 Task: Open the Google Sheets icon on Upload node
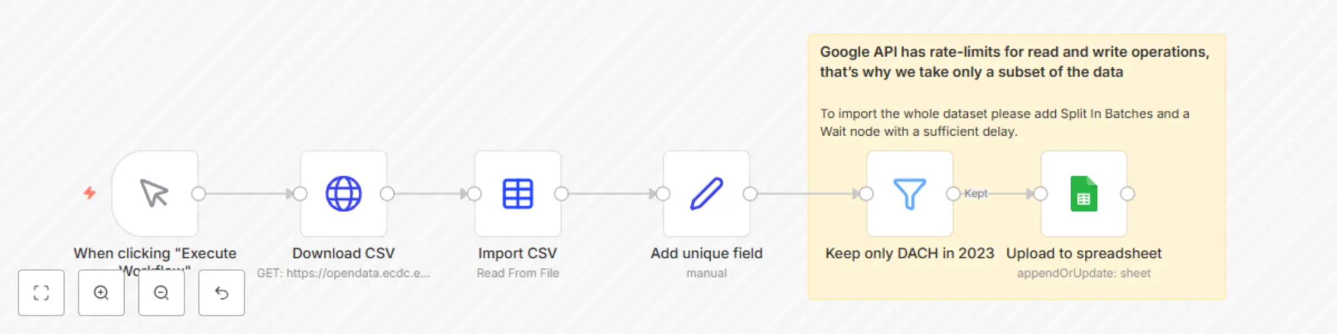(1083, 193)
